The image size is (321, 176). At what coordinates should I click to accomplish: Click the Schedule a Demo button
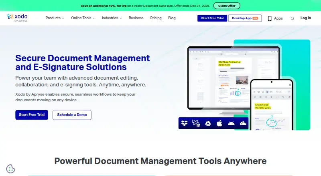pos(72,115)
